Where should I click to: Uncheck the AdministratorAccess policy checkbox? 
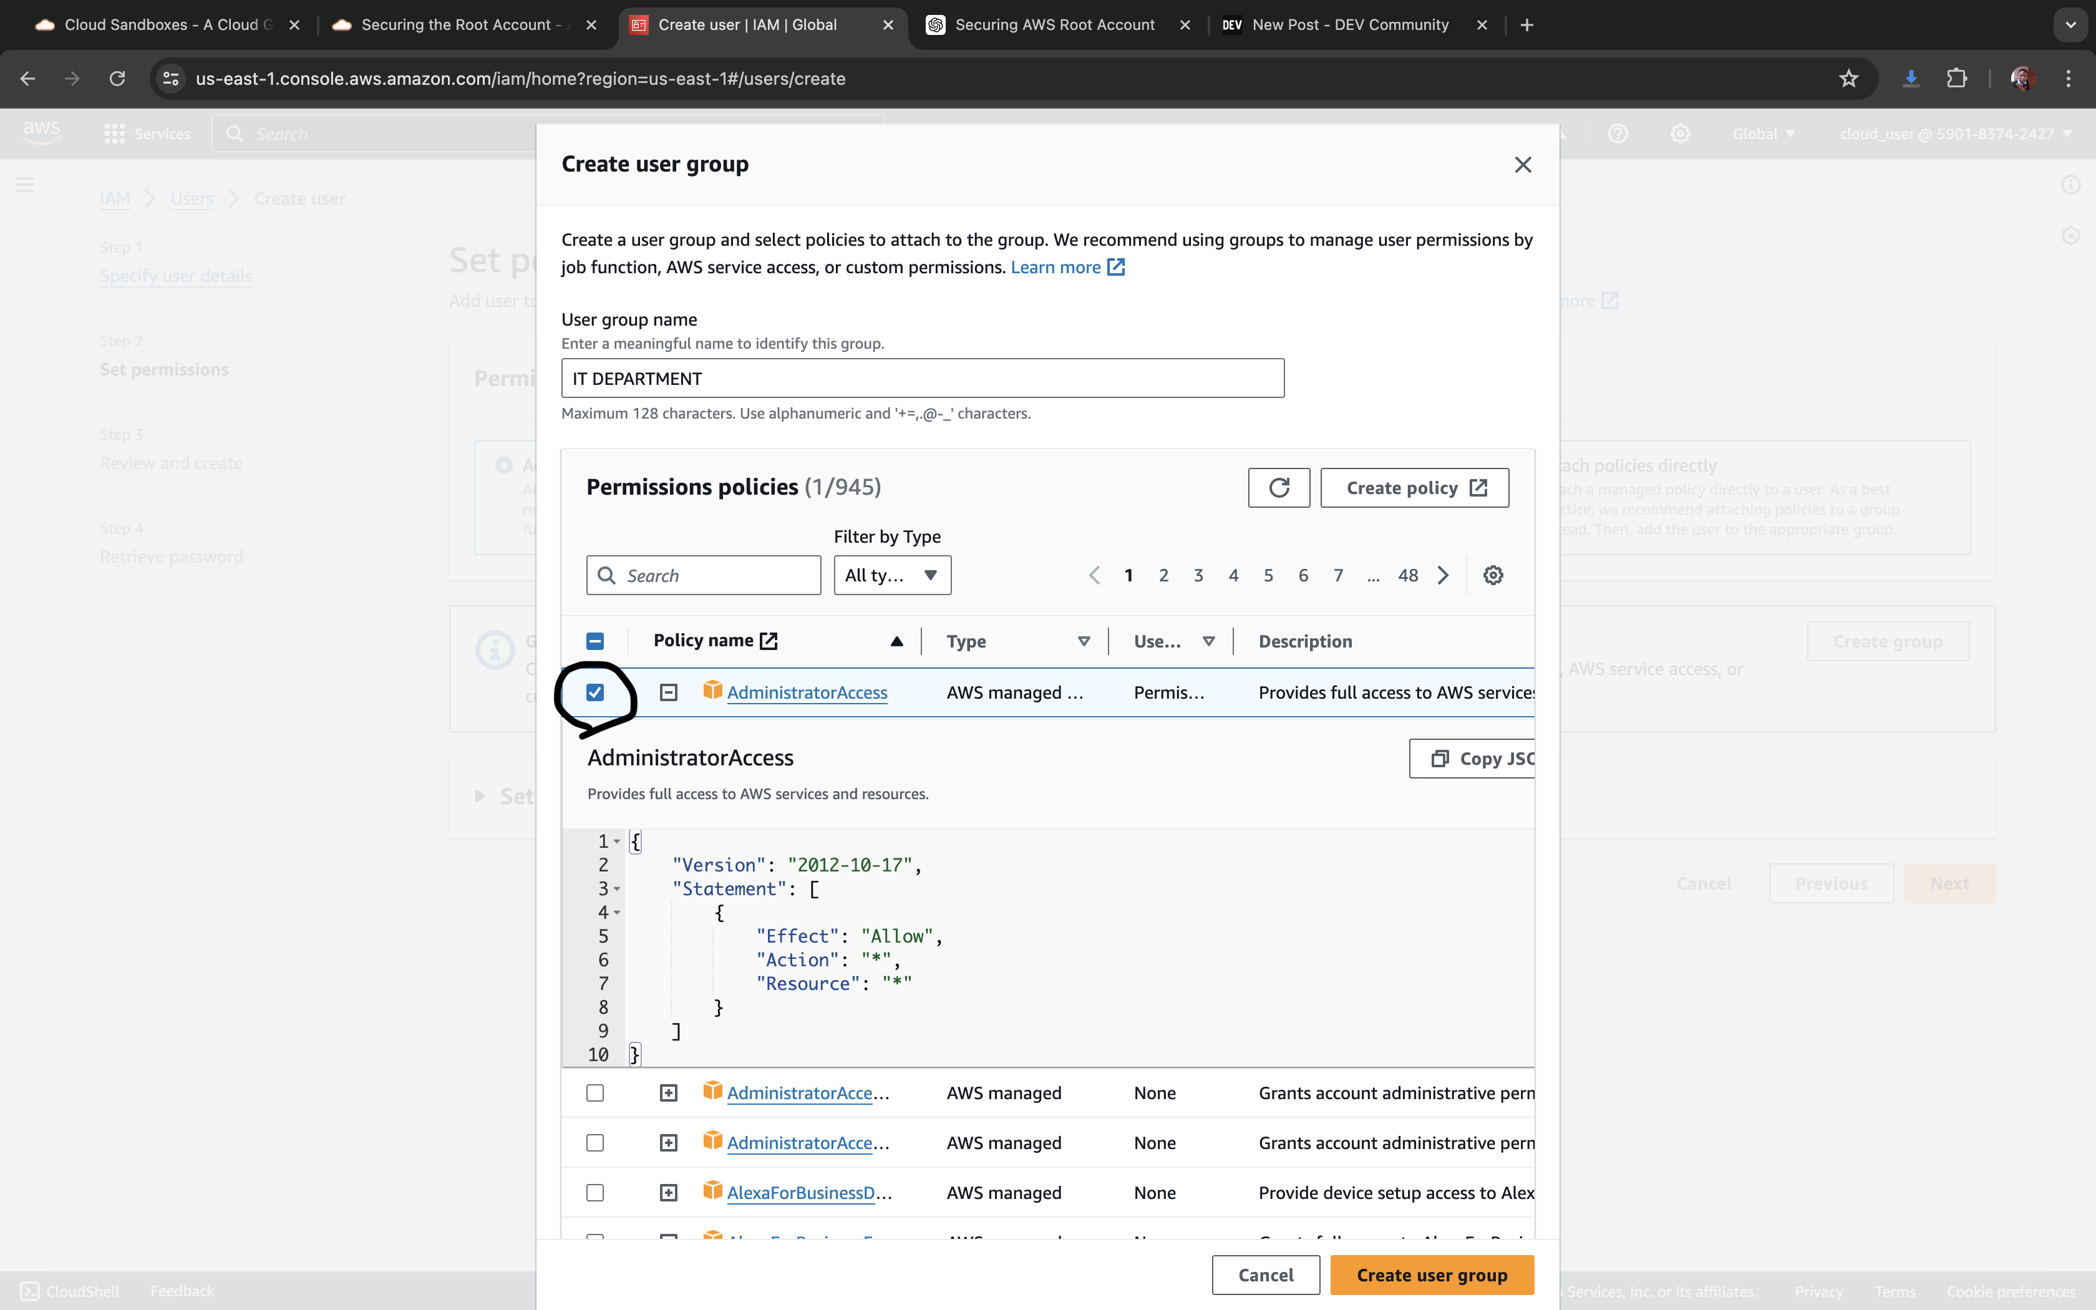click(x=595, y=692)
